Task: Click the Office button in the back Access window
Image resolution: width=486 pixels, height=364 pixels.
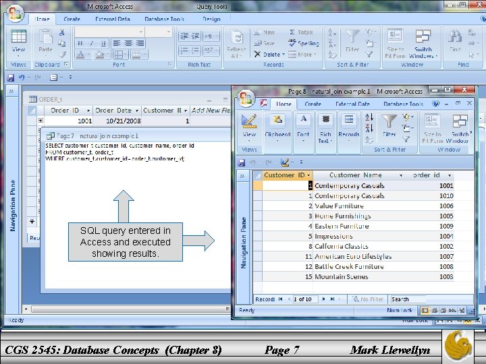Action: tap(15, 13)
